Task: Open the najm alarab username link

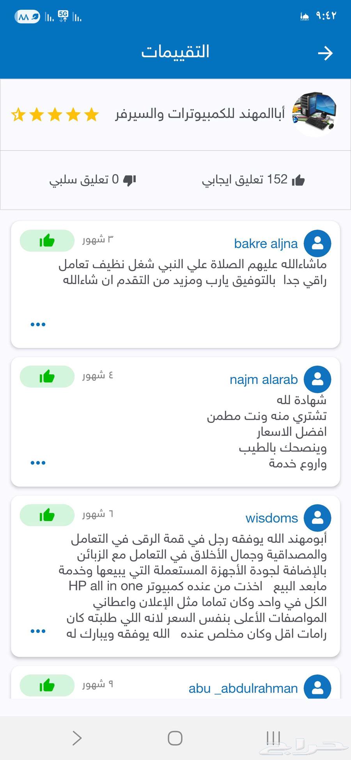Action: click(264, 380)
